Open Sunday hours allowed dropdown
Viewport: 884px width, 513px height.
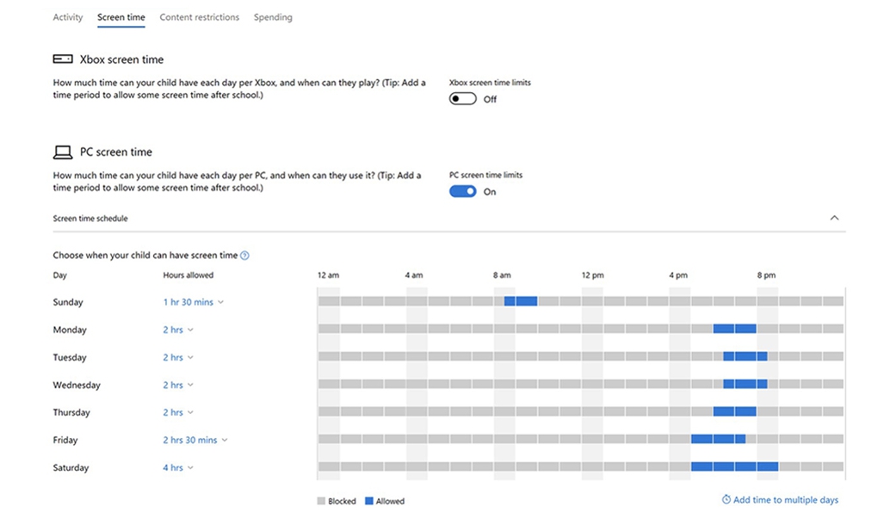(194, 302)
